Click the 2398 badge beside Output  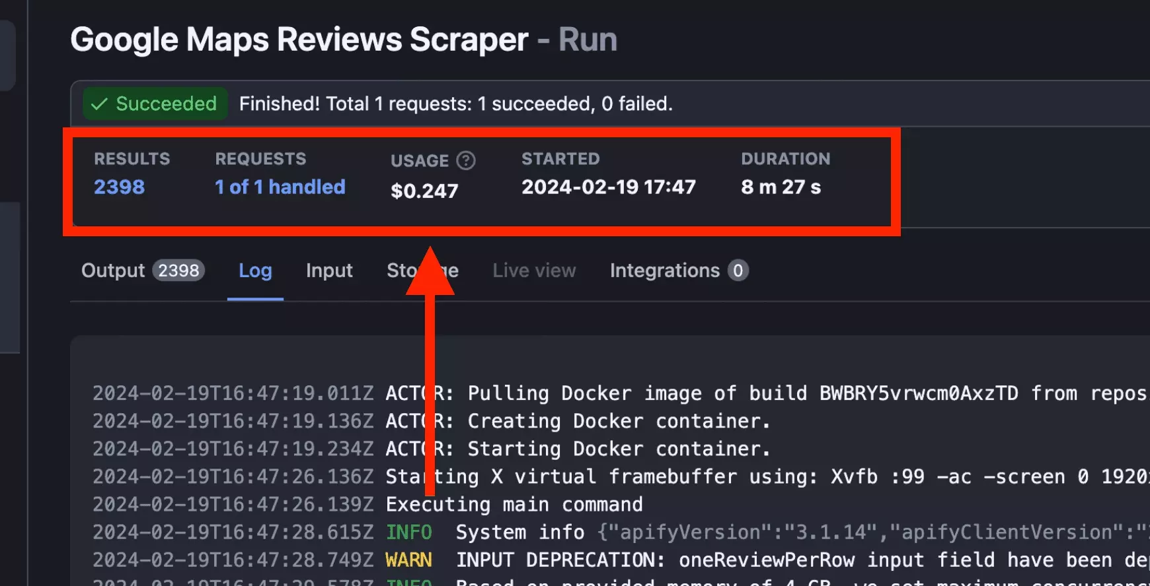[x=178, y=271]
